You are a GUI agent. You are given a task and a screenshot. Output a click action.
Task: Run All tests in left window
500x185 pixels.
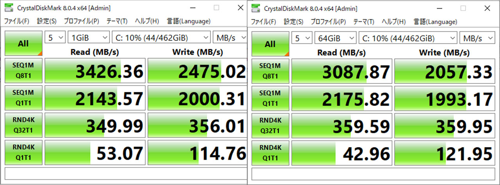coord(23,43)
